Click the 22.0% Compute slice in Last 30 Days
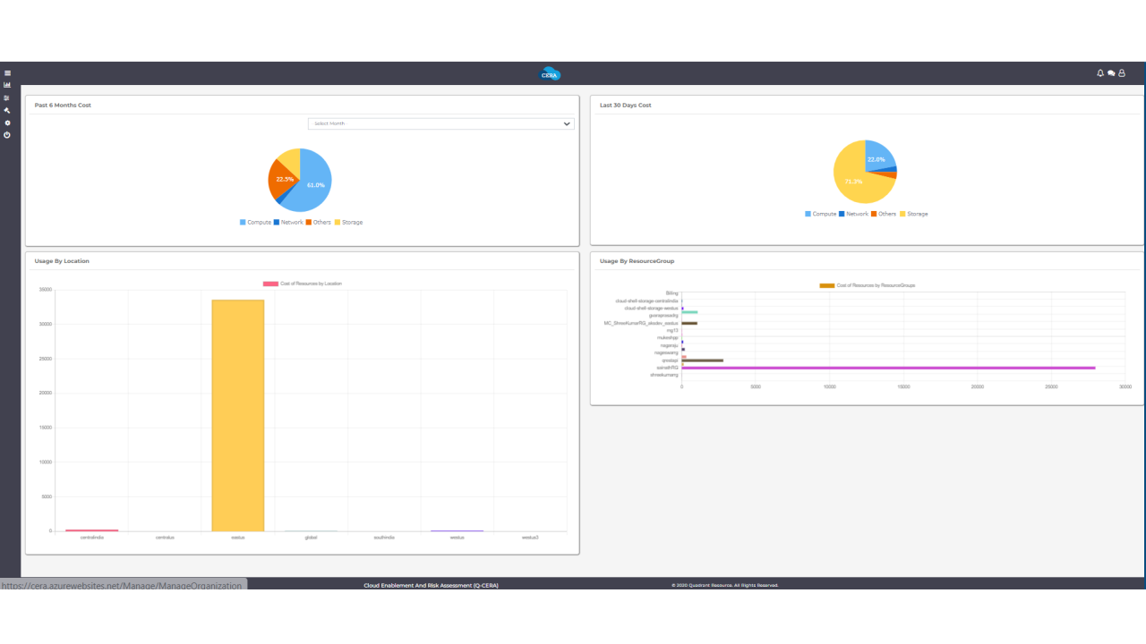This screenshot has height=644, width=1146. pyautogui.click(x=878, y=157)
